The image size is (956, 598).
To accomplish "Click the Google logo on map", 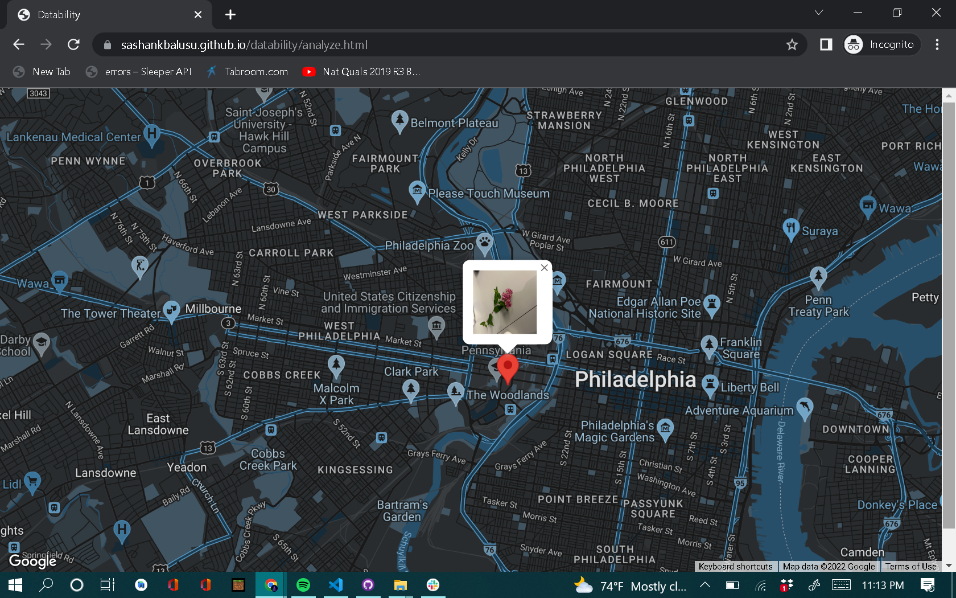I will 33,561.
